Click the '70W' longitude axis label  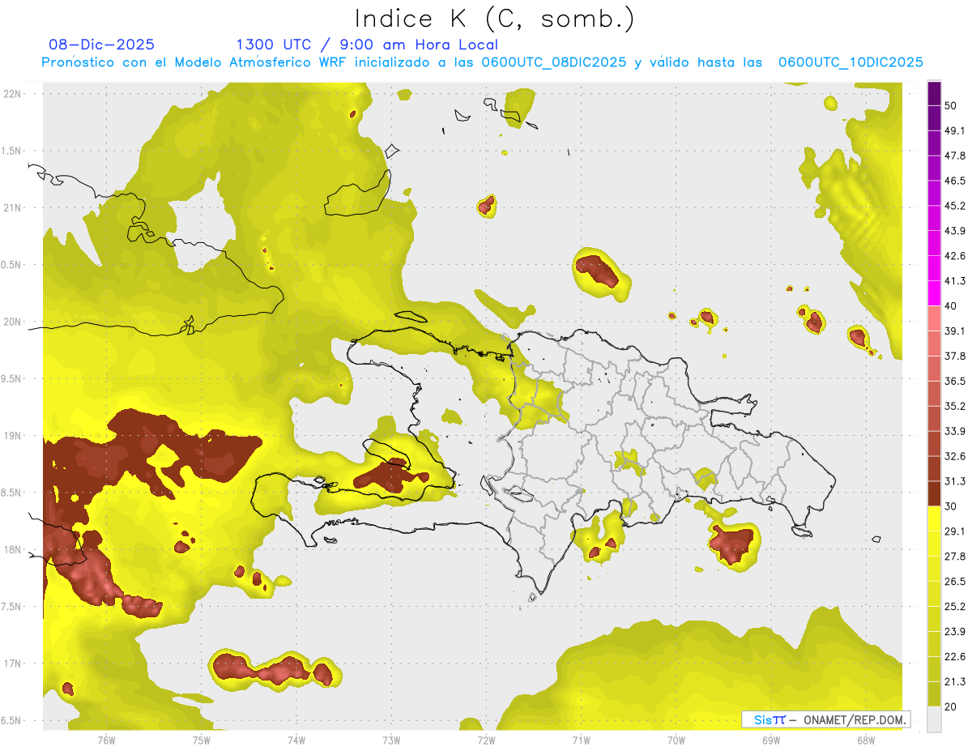(x=676, y=740)
